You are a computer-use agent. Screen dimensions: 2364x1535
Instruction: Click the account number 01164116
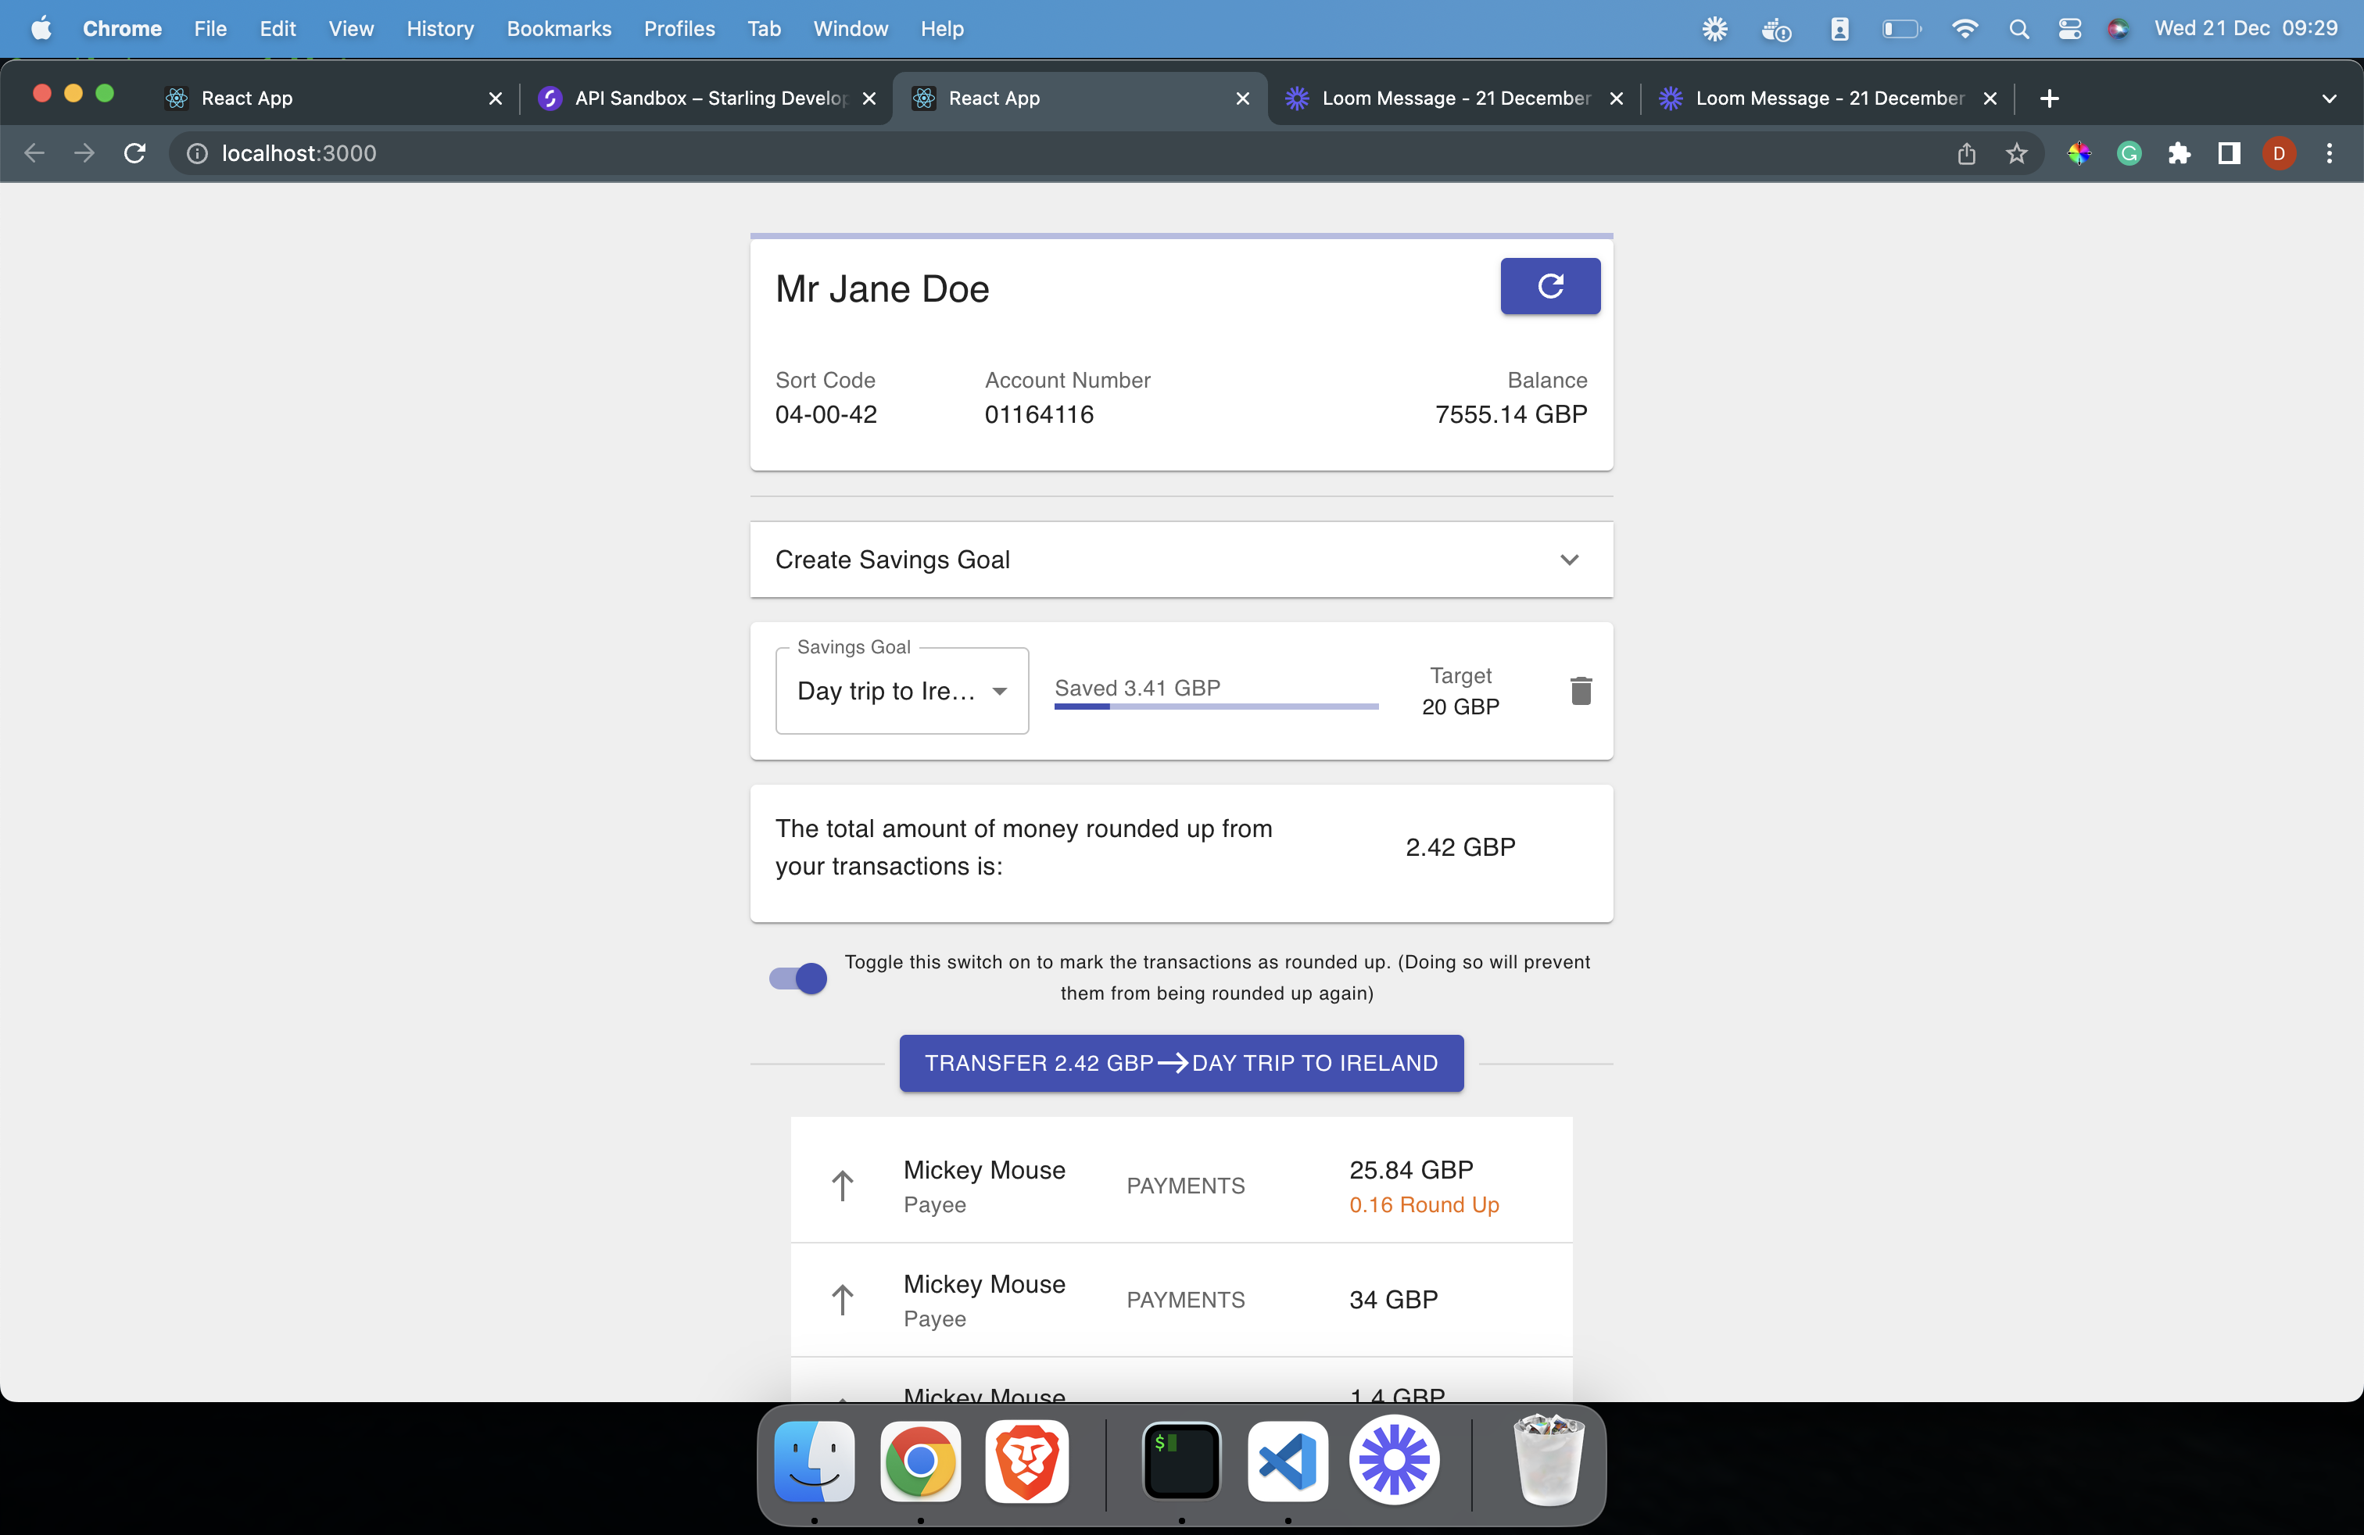click(1039, 414)
